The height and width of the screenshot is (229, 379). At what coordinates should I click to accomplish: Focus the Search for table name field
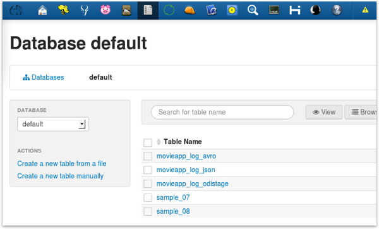(x=222, y=112)
